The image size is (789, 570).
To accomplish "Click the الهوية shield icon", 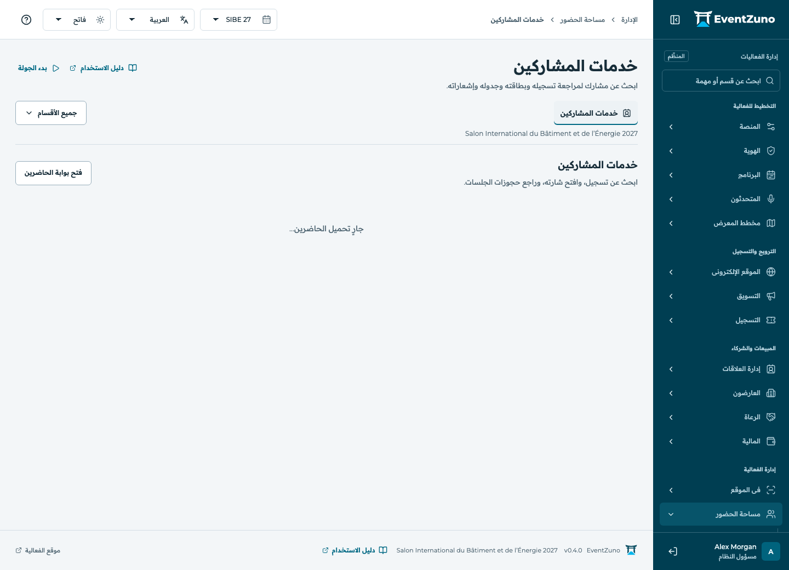I will [x=771, y=151].
